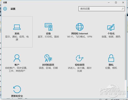This screenshot has width=128, height=100.
Task: Open the 系统 laptop icon
Action: tap(17, 27)
